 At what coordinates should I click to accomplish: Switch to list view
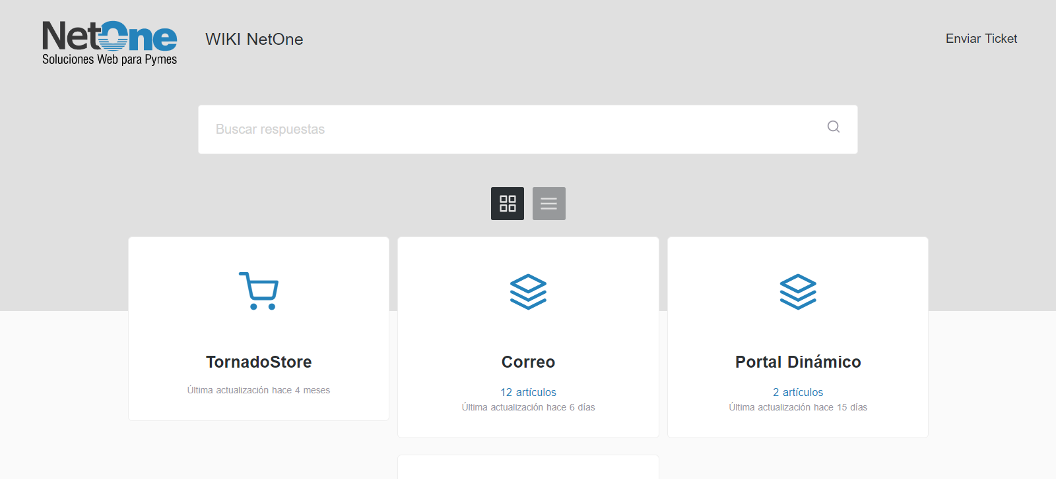[x=549, y=204]
